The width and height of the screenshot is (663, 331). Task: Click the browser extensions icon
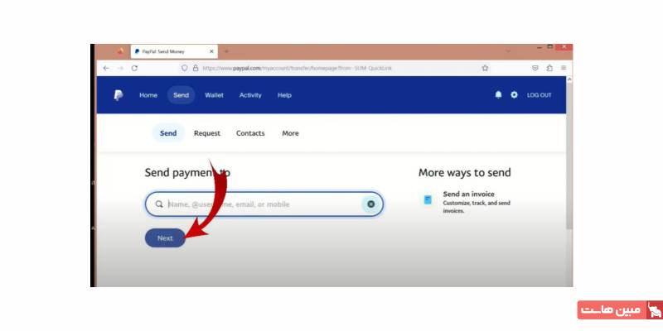pyautogui.click(x=549, y=68)
